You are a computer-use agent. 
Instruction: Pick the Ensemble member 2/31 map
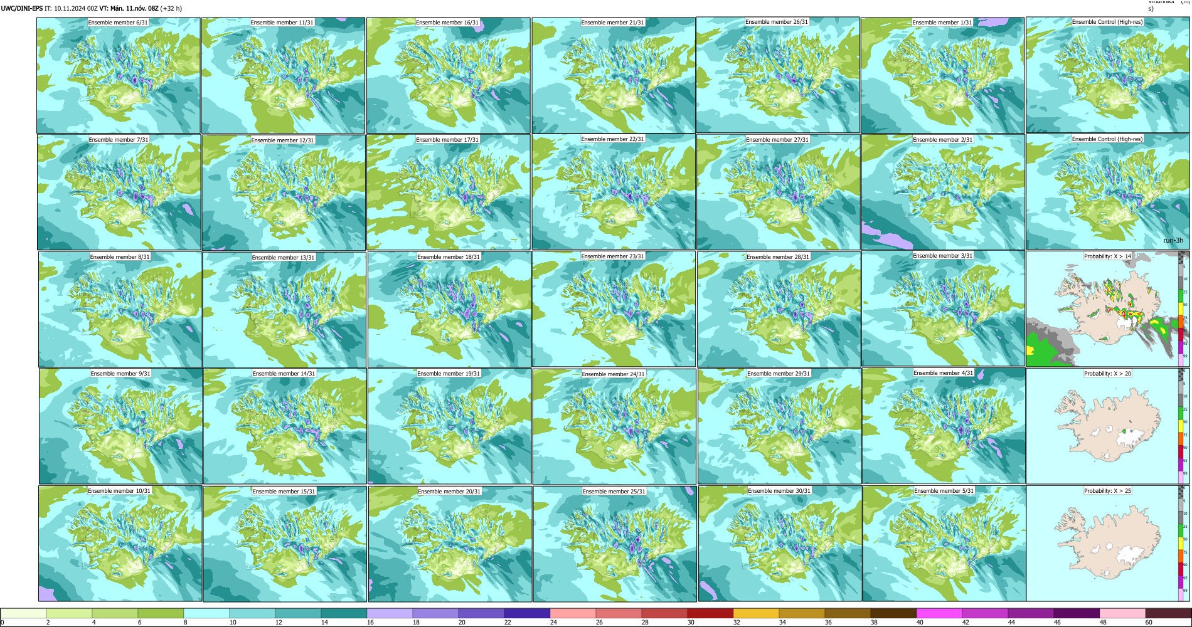(x=943, y=192)
